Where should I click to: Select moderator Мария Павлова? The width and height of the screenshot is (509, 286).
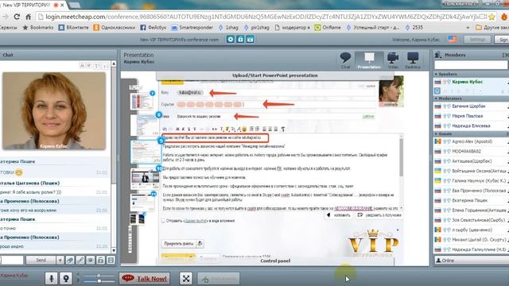pos(472,116)
